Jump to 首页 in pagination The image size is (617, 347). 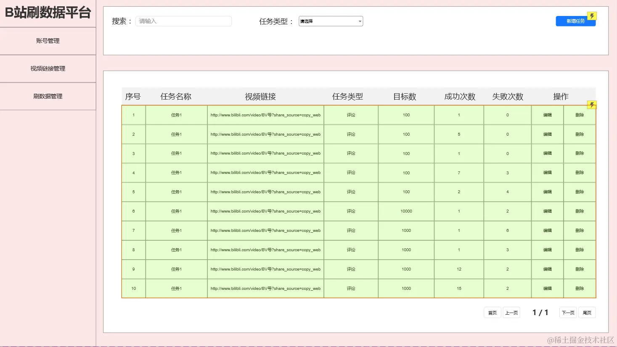(x=493, y=313)
